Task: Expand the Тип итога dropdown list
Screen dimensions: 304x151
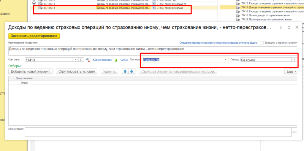Action: tap(226, 60)
